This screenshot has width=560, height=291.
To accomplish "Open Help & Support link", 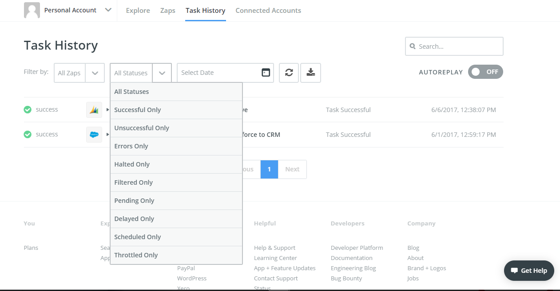I will [x=274, y=248].
